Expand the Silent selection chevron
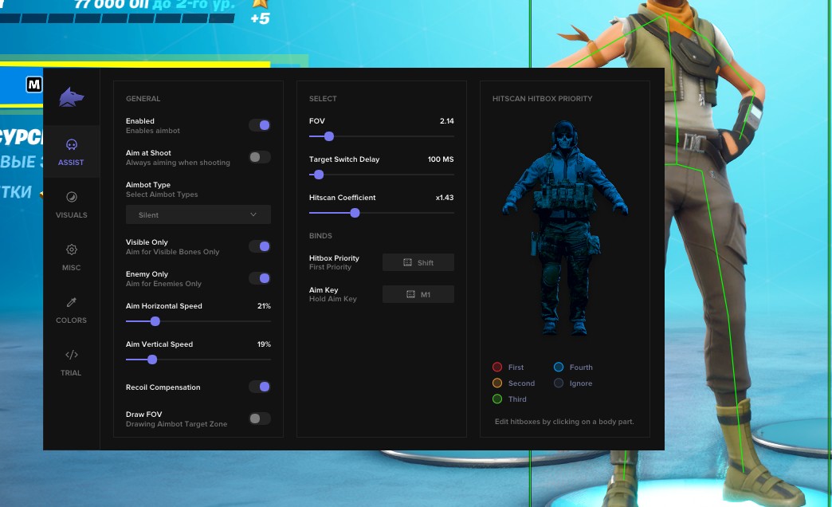The width and height of the screenshot is (832, 507). tap(253, 214)
